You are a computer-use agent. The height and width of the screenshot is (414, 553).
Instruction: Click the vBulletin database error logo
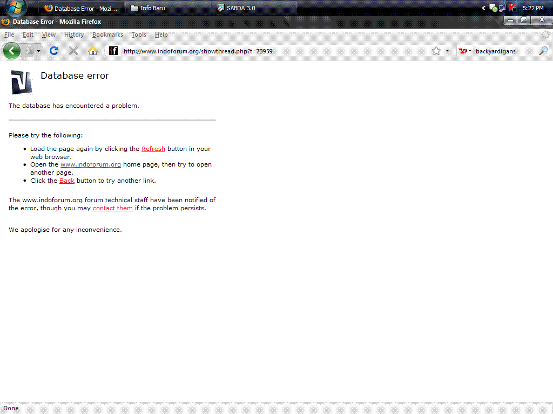pos(21,82)
